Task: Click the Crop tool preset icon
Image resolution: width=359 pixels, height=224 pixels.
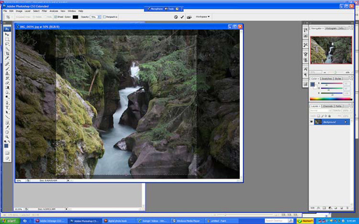Action: click(x=8, y=17)
